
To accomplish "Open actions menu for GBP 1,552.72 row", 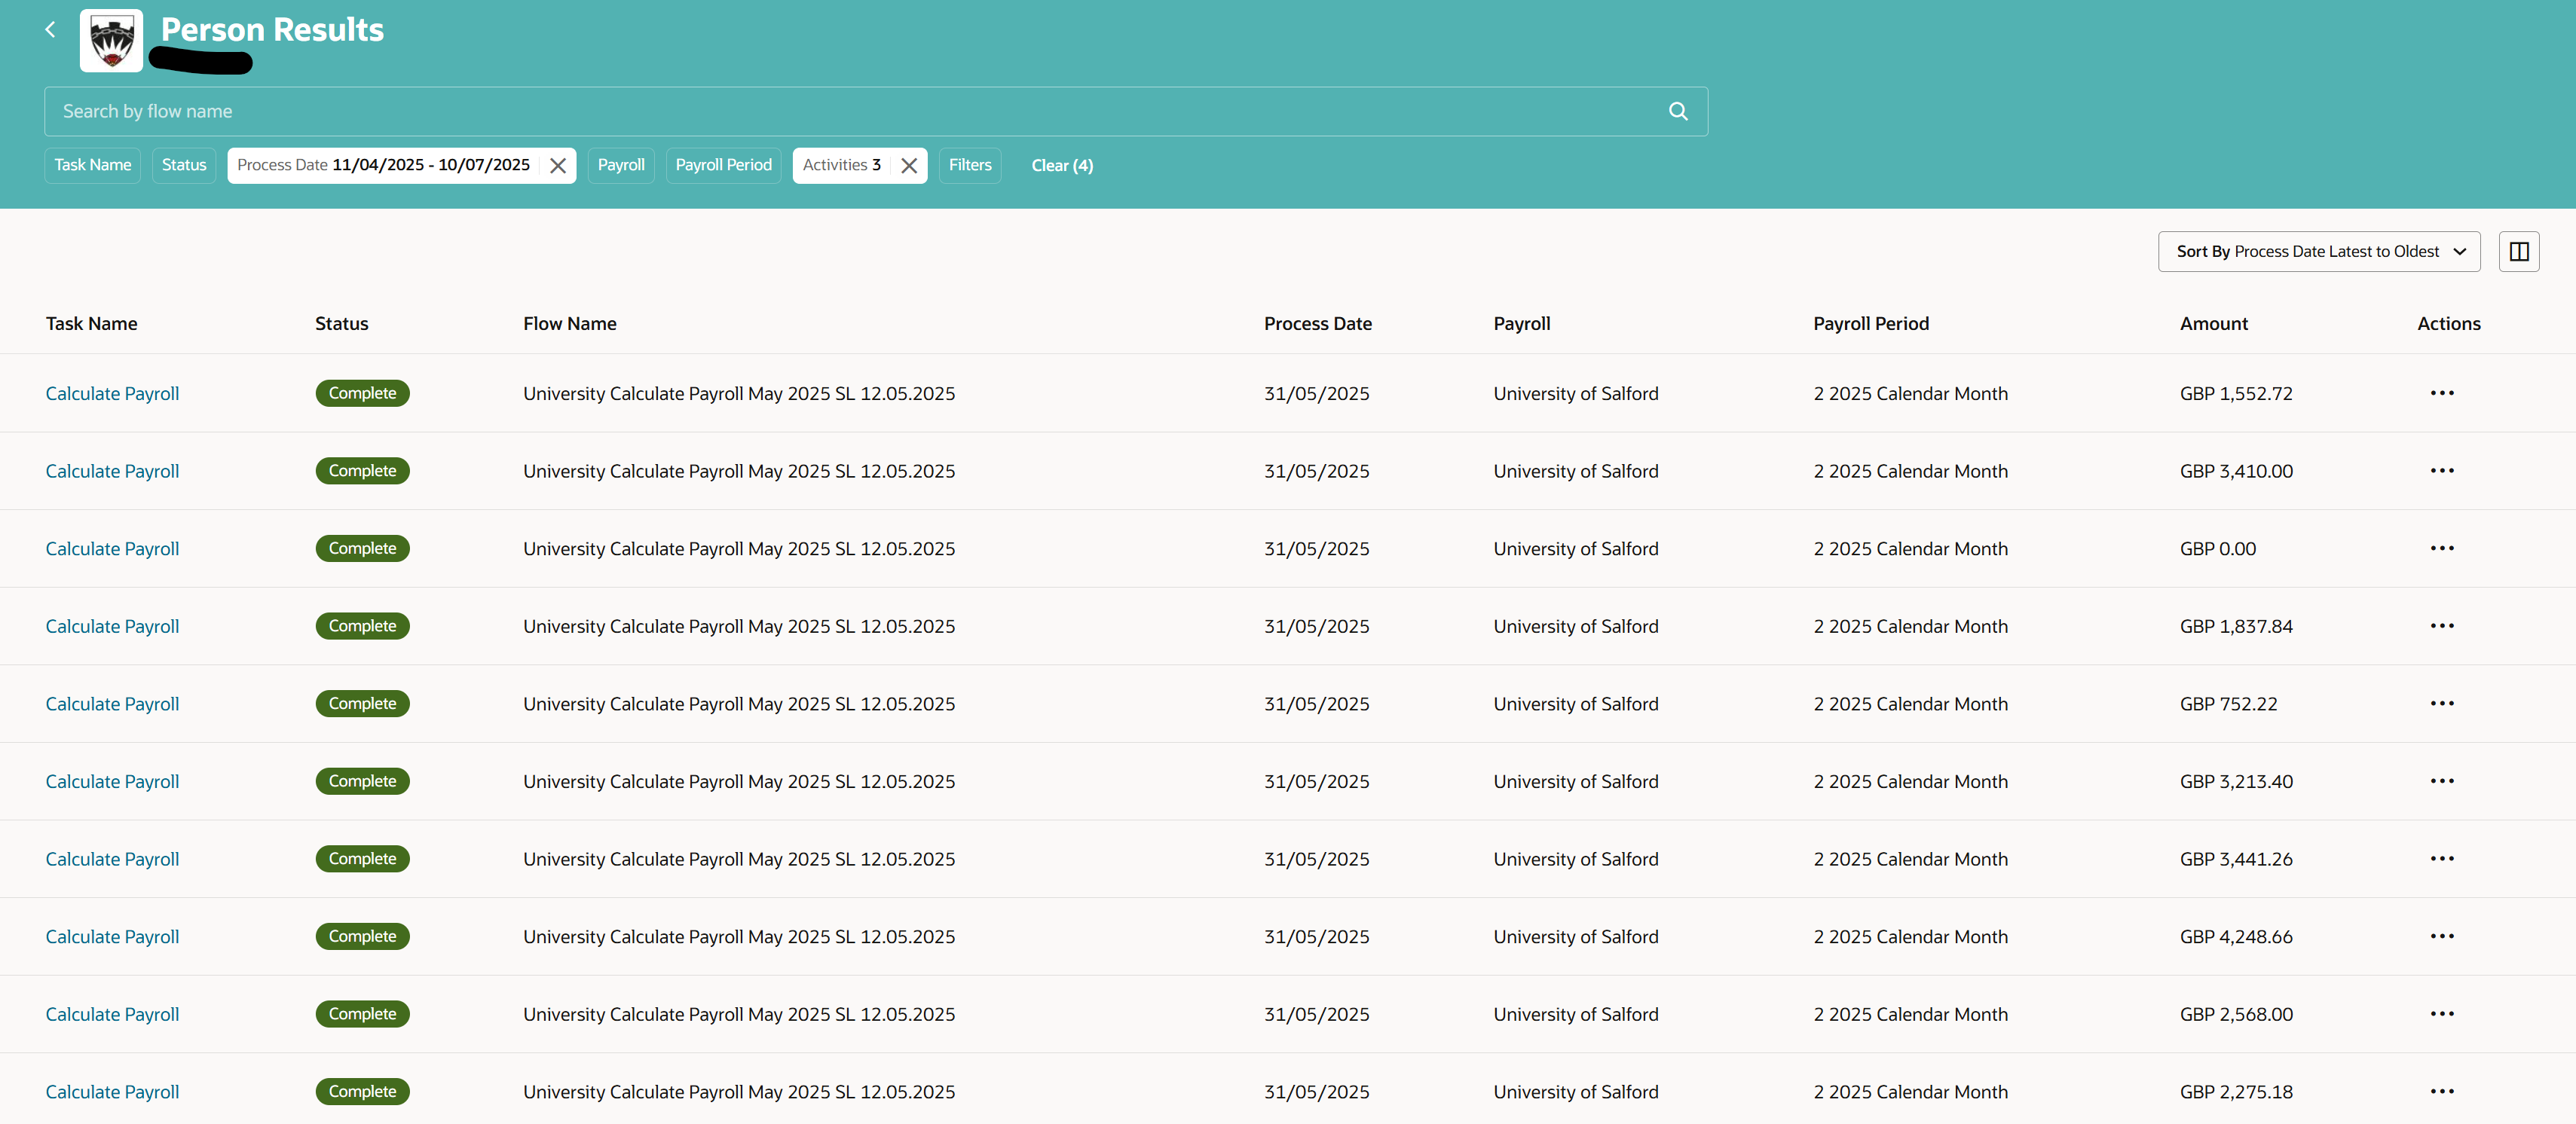I will [2441, 393].
